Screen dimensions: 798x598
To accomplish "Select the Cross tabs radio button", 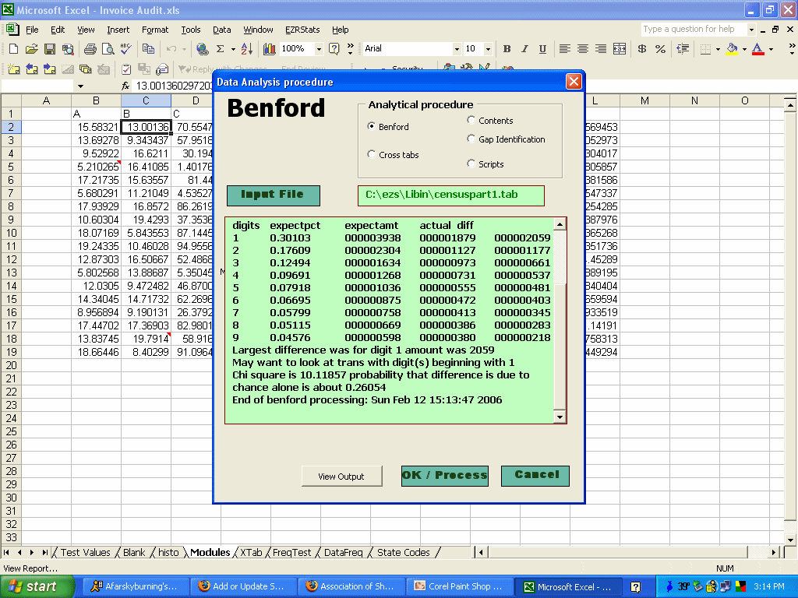I will click(x=372, y=154).
